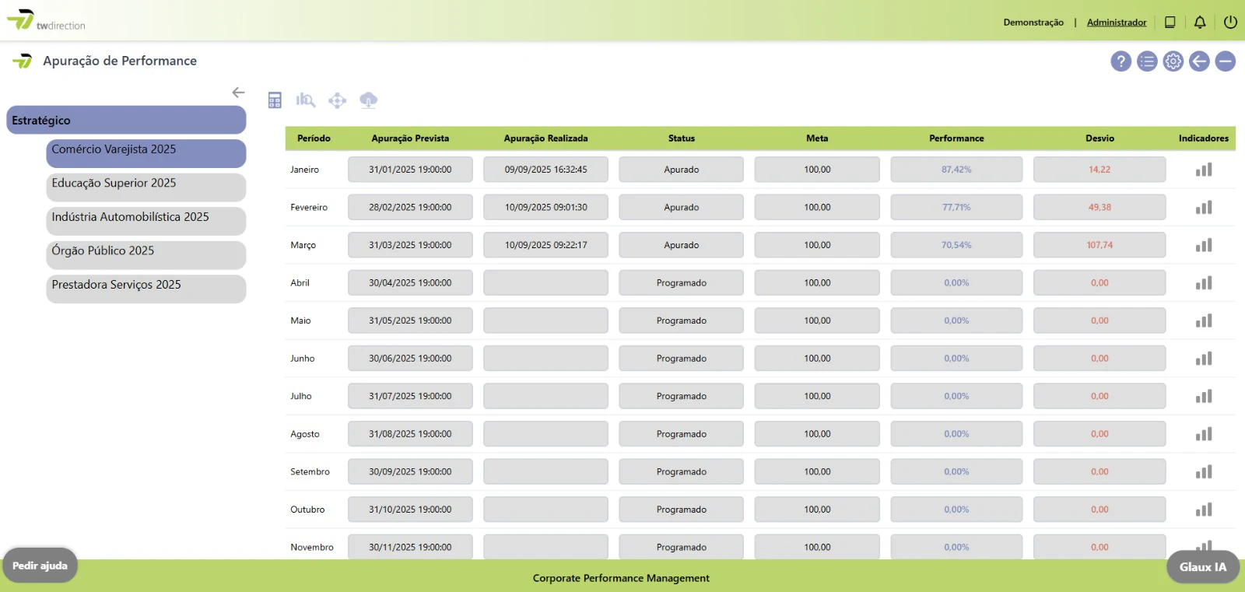
Task: Select the Estratégico group header
Action: click(x=126, y=120)
